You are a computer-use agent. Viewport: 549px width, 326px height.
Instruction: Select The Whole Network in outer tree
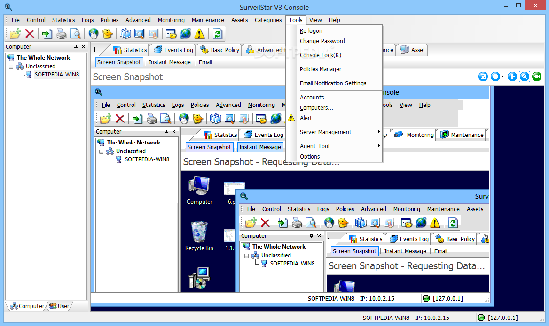[x=43, y=58]
